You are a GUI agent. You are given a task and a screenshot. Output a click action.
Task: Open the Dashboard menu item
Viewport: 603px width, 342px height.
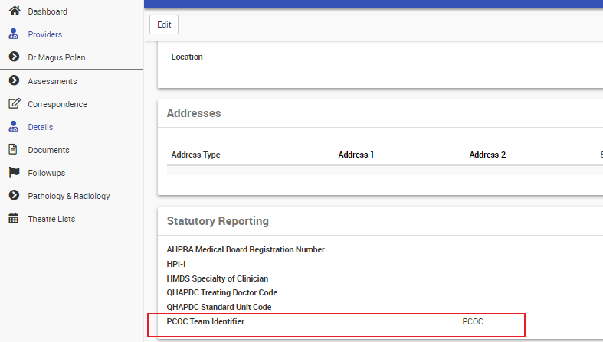[48, 11]
